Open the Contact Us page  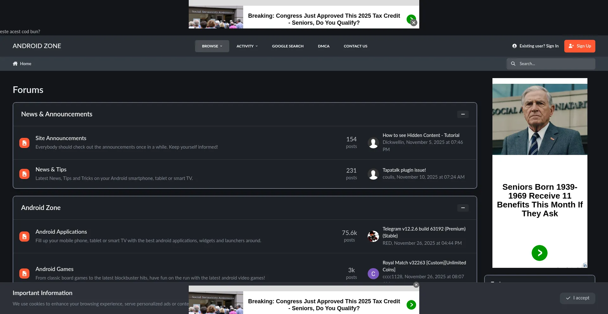[355, 46]
